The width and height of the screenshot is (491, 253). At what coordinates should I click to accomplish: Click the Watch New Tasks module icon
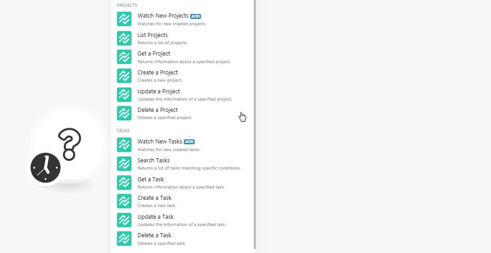click(124, 145)
